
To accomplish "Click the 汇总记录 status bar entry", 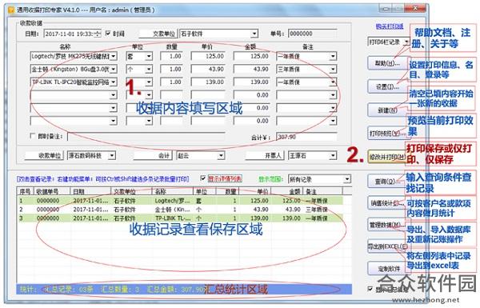I will 70,290.
